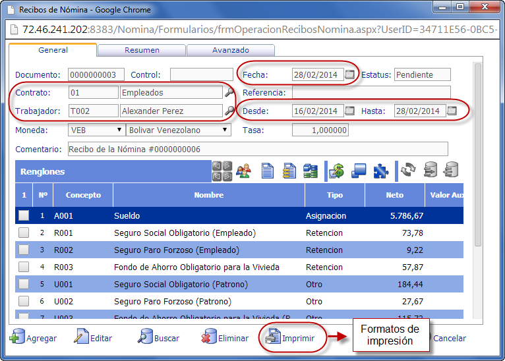Click the Tasa value field
505x361 pixels.
(x=320, y=130)
